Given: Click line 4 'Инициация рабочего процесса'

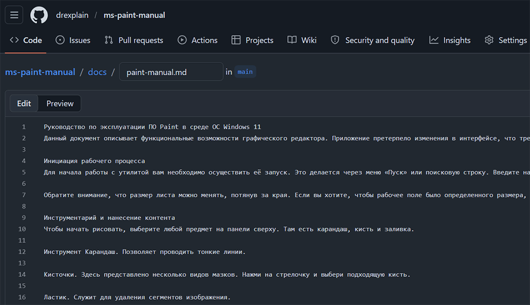Looking at the screenshot, I should pos(94,161).
